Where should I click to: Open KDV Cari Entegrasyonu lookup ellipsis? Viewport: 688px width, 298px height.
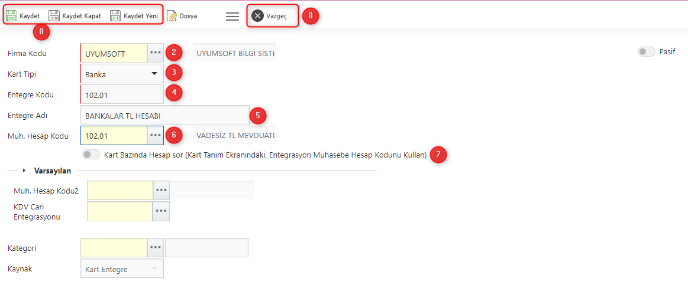coord(161,211)
